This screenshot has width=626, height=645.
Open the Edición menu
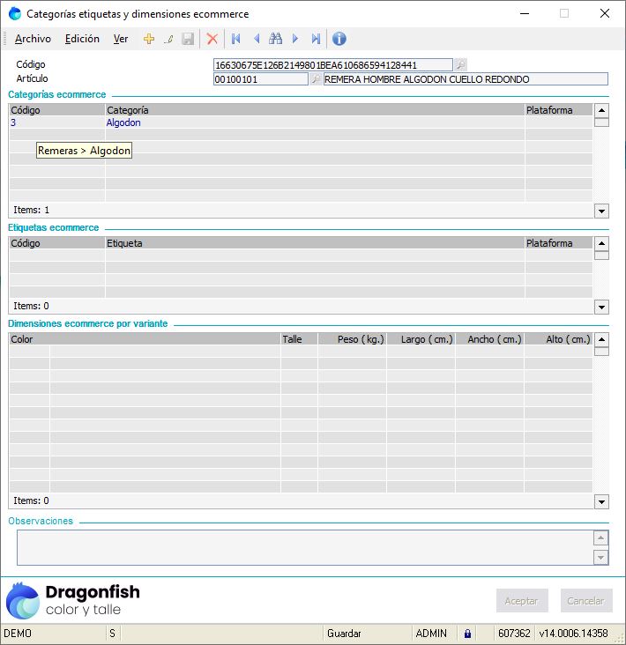[x=82, y=39]
